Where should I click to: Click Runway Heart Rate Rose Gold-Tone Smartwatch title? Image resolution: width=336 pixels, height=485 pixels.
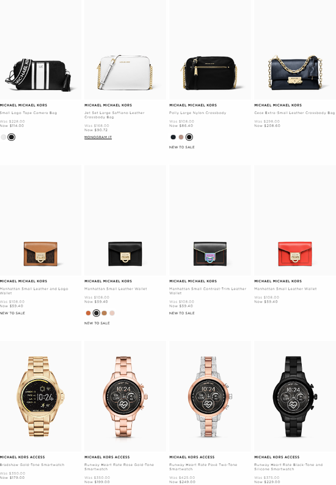tap(119, 467)
